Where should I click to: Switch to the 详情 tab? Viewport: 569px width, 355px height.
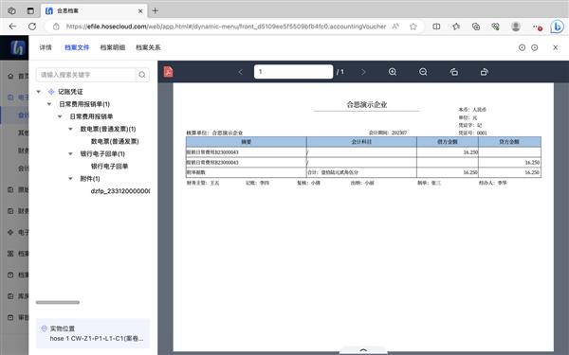coord(46,47)
